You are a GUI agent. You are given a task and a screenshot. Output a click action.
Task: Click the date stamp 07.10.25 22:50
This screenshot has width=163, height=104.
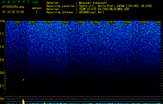tap(13, 12)
